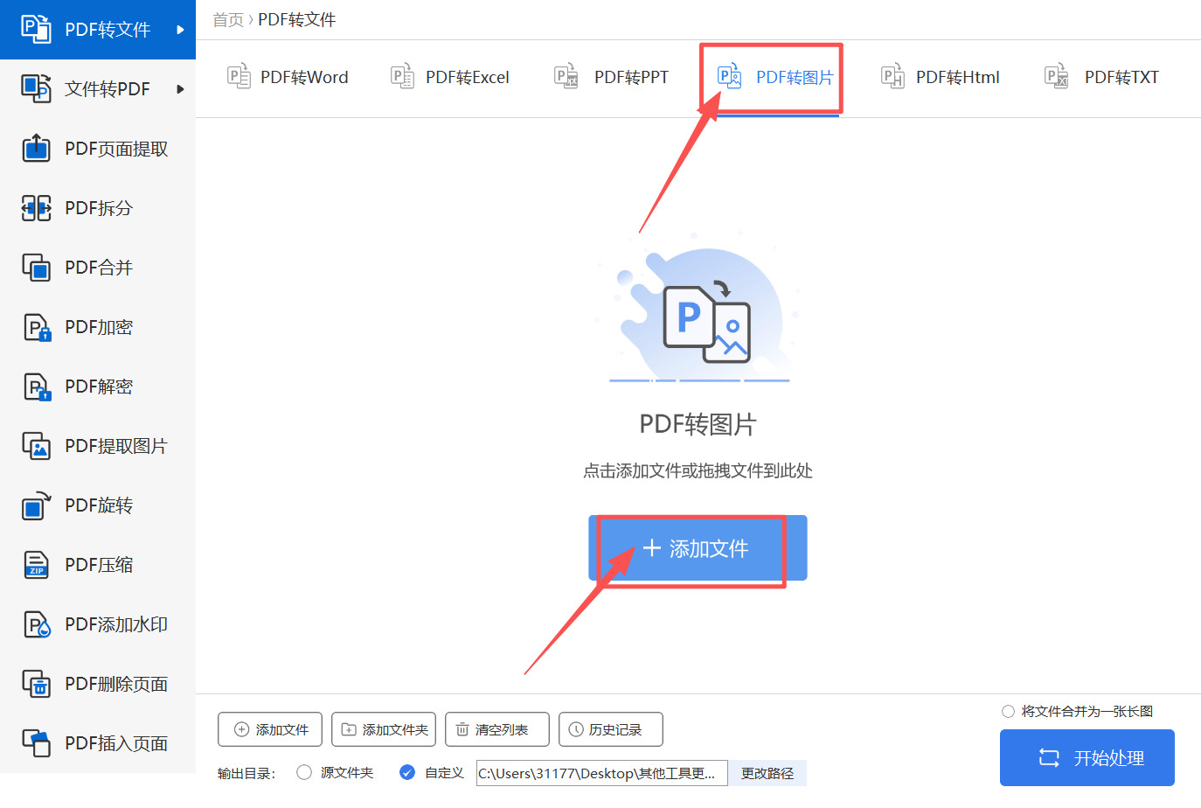Image resolution: width=1201 pixels, height=808 pixels.
Task: Open the PDF添加水印 watermark icon
Action: click(x=36, y=624)
